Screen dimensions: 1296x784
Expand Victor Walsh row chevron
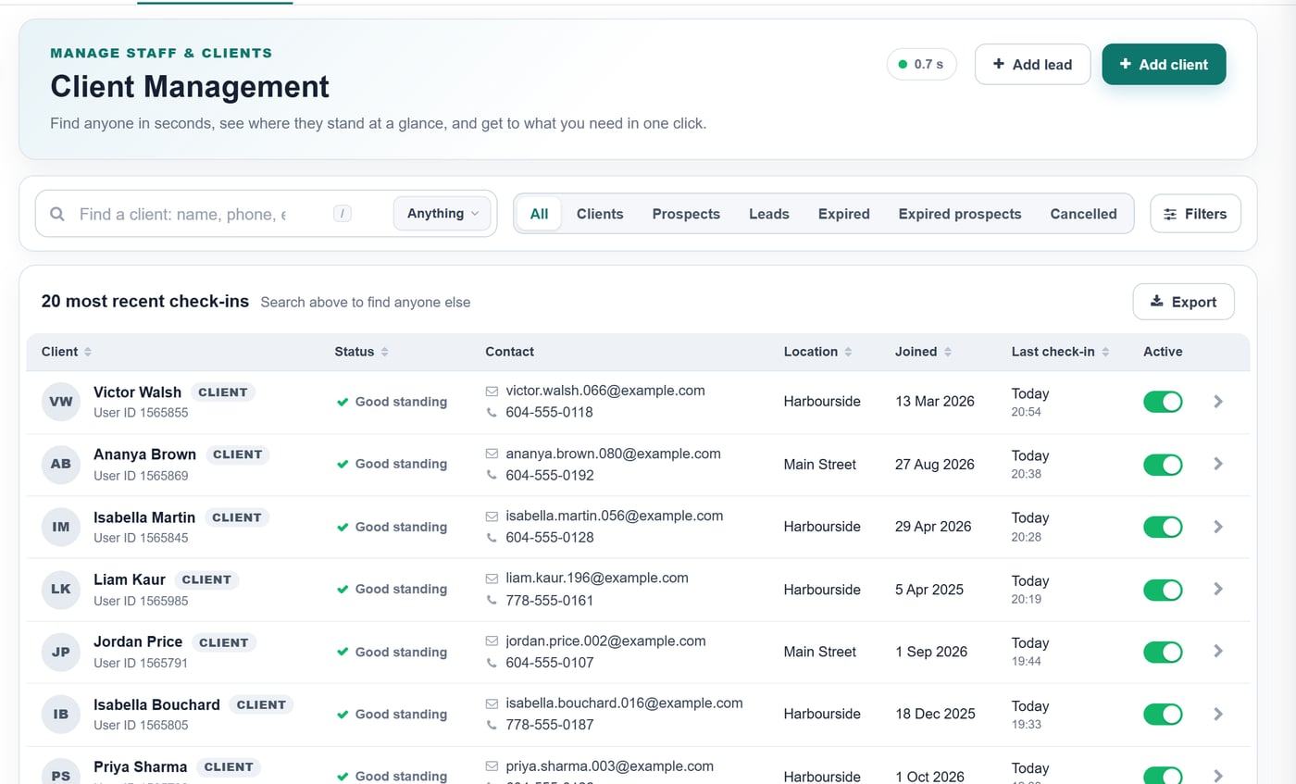[1218, 402]
